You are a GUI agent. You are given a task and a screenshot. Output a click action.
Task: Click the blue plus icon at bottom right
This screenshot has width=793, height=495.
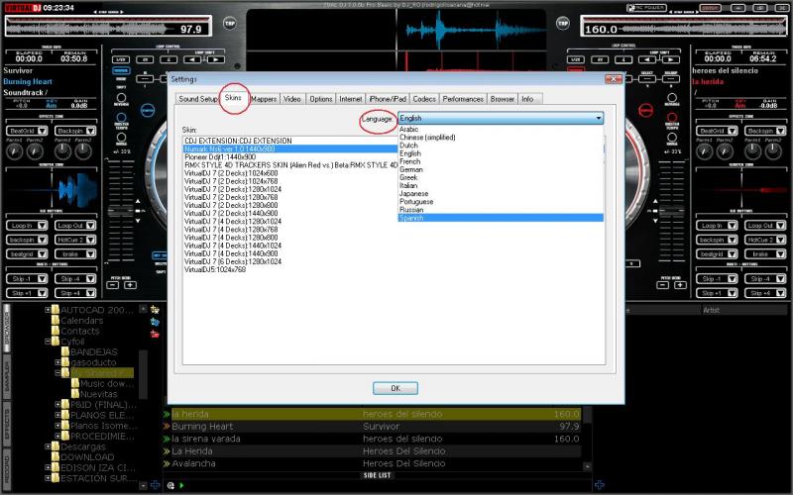[x=600, y=485]
